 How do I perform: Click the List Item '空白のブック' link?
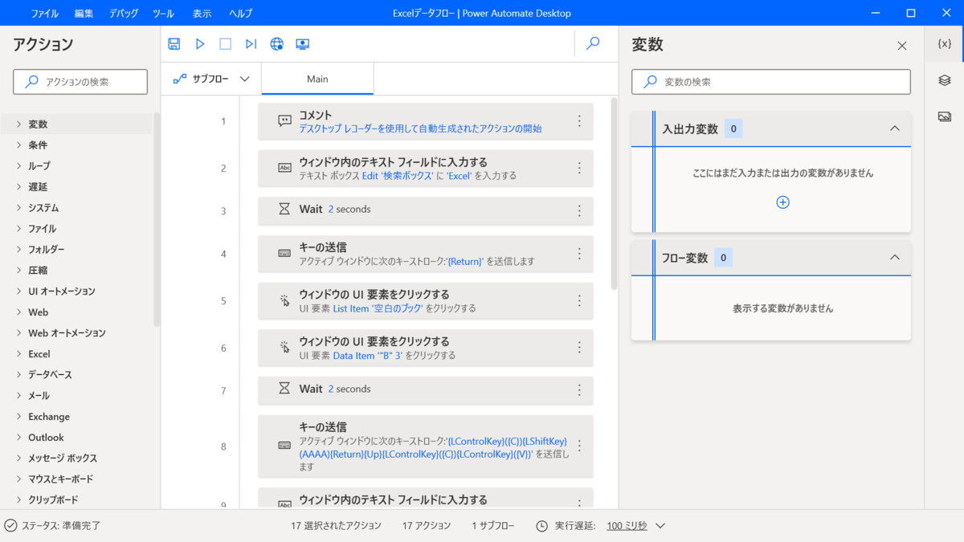(x=378, y=308)
